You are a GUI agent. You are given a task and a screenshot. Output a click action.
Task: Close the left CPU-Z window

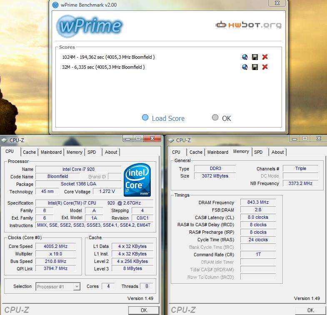pos(152,138)
